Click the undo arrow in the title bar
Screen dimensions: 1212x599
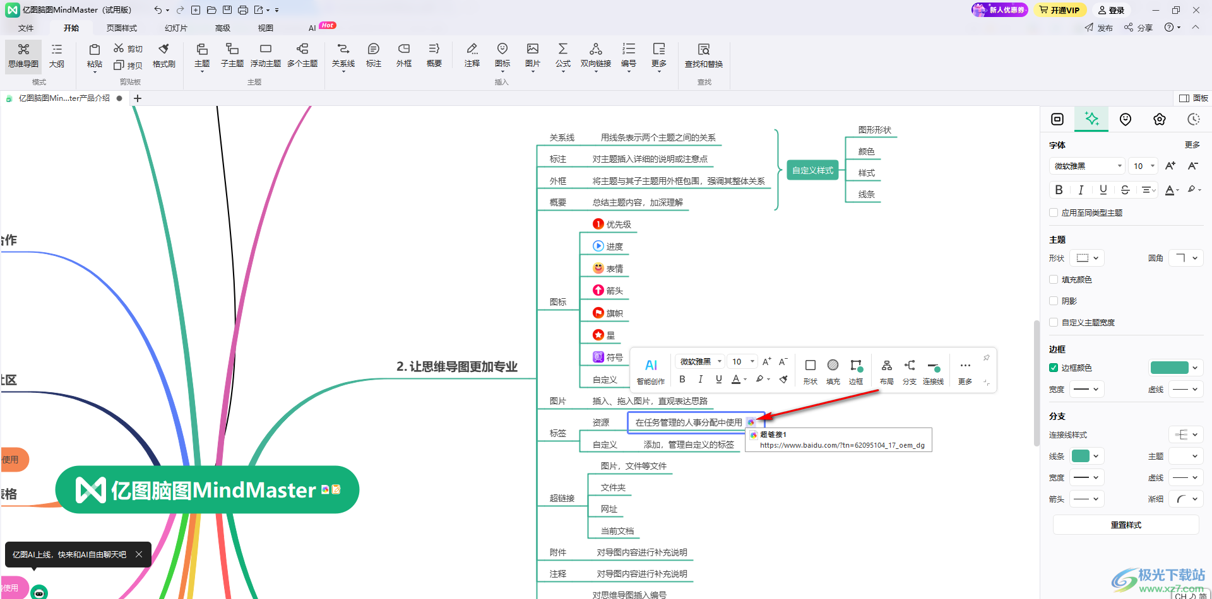pos(158,10)
